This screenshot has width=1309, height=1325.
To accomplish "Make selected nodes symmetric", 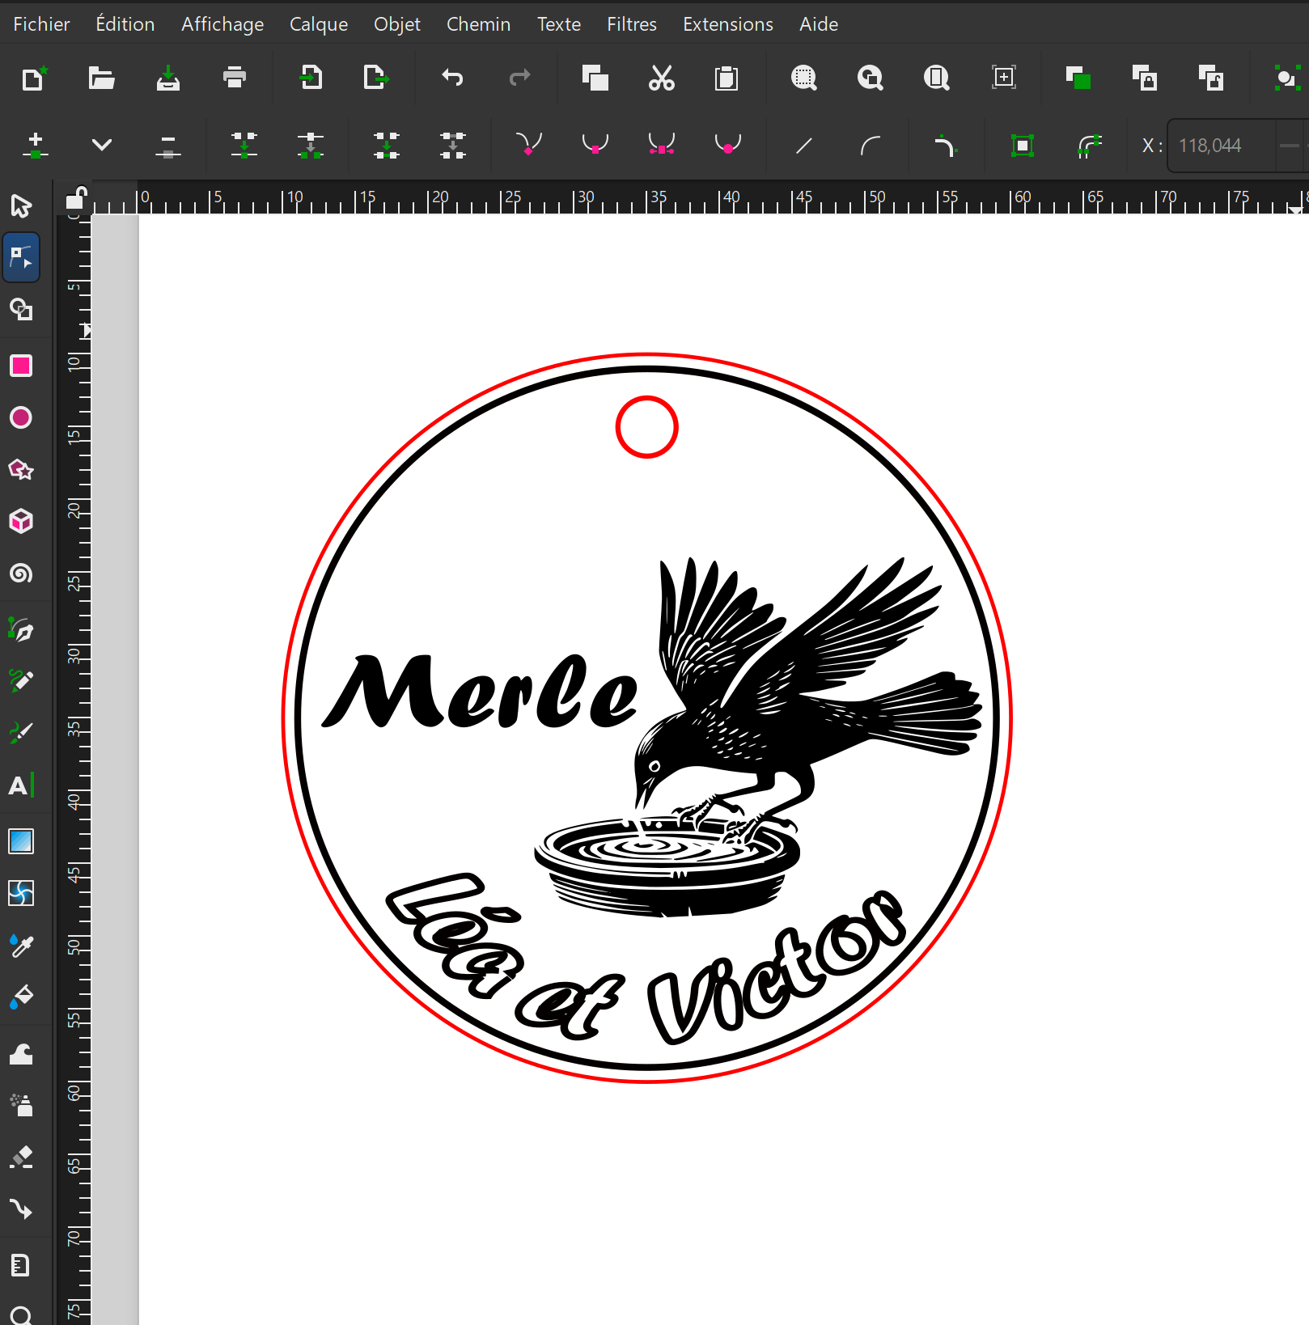I will pos(662,146).
